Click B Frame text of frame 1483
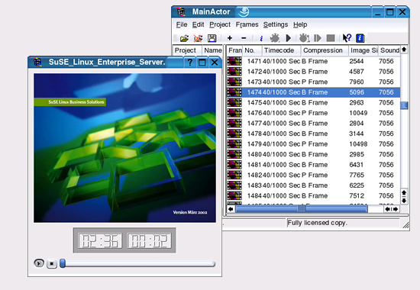The image size is (420, 290). (x=315, y=185)
